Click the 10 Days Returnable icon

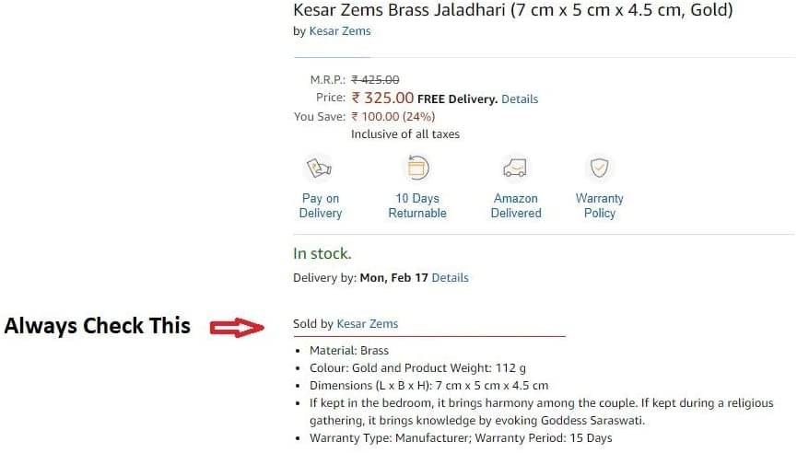coord(417,167)
